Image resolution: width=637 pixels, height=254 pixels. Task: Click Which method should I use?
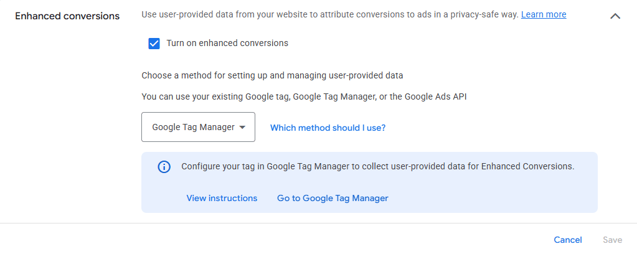(328, 128)
